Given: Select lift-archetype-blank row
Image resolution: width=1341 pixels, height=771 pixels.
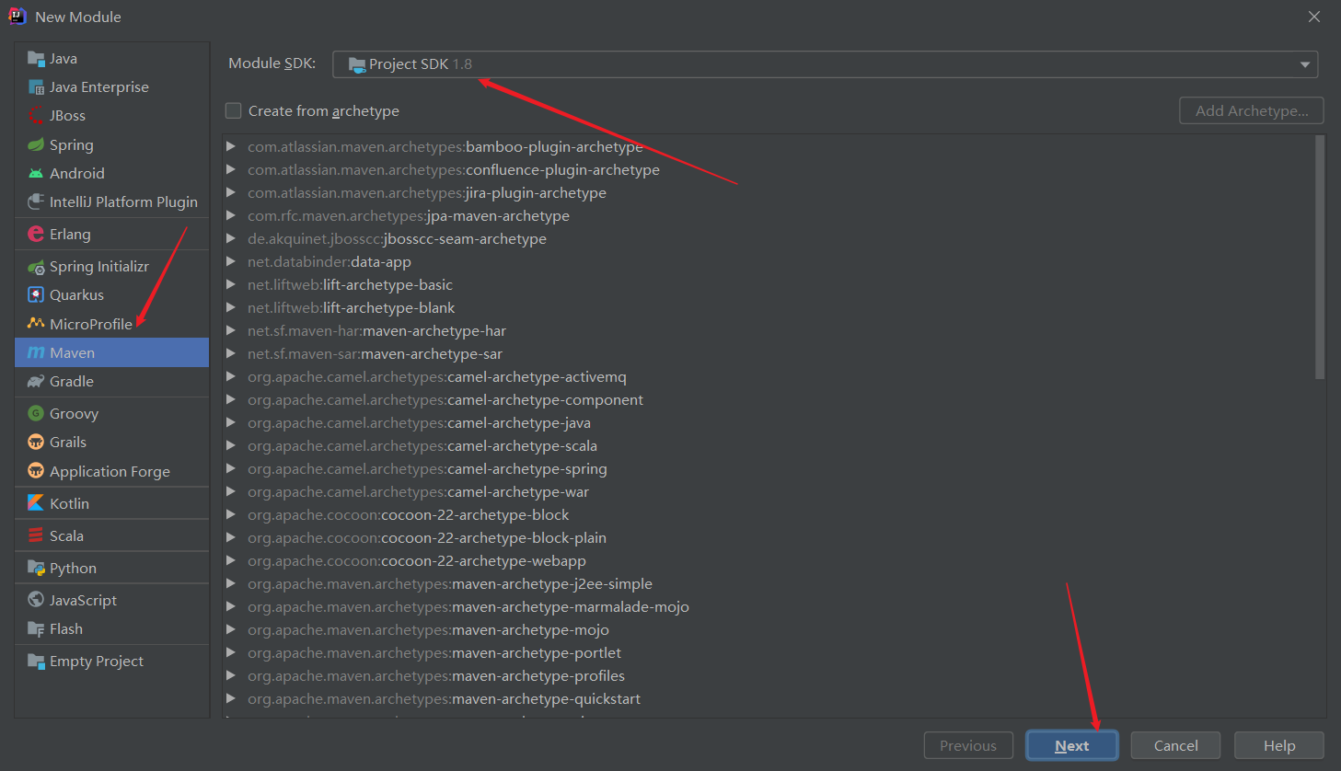Looking at the screenshot, I should 769,307.
